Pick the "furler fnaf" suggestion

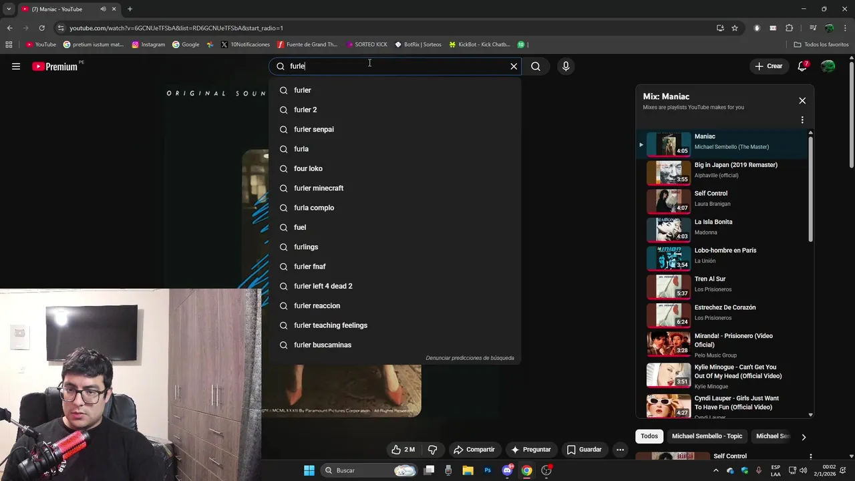(395, 267)
